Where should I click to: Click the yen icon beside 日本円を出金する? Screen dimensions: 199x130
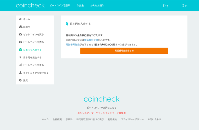pyautogui.click(x=20, y=57)
